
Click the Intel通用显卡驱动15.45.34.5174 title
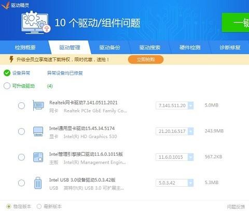(82, 128)
